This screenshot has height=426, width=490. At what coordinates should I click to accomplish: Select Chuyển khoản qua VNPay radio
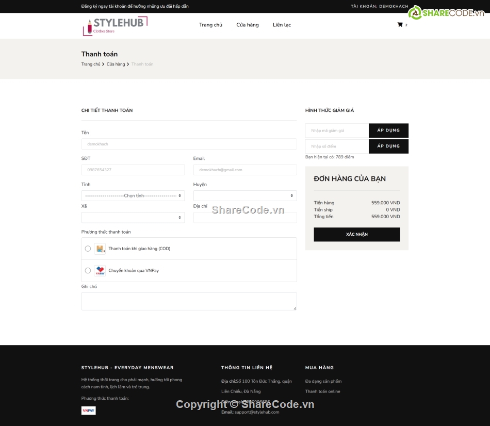[88, 271]
